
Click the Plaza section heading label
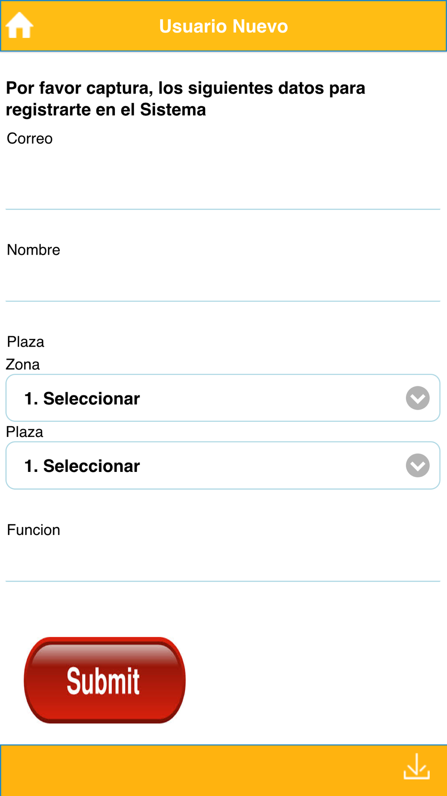(x=25, y=342)
